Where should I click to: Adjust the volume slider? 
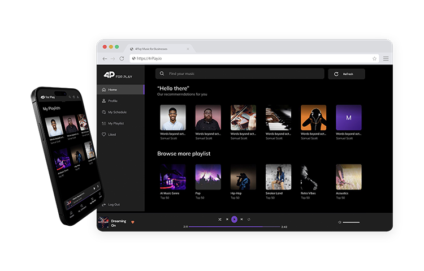tap(351, 222)
